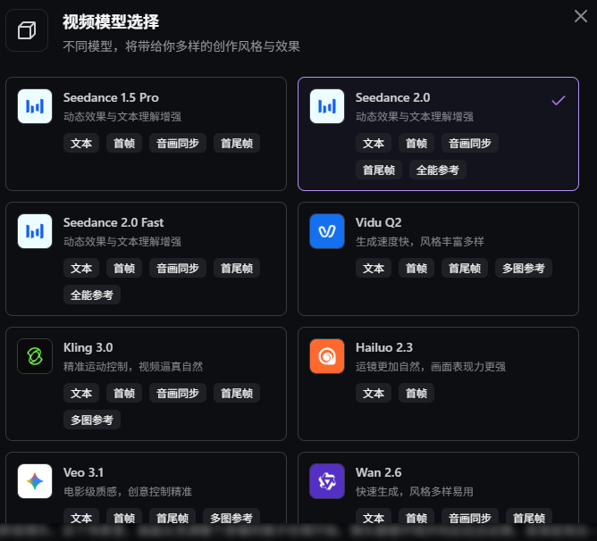Select the Seedance 2.0 Fast model name

click(114, 222)
